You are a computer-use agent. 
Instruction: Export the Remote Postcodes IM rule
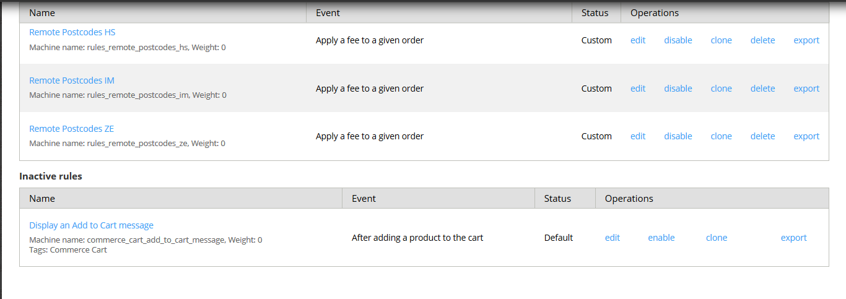pyautogui.click(x=806, y=89)
